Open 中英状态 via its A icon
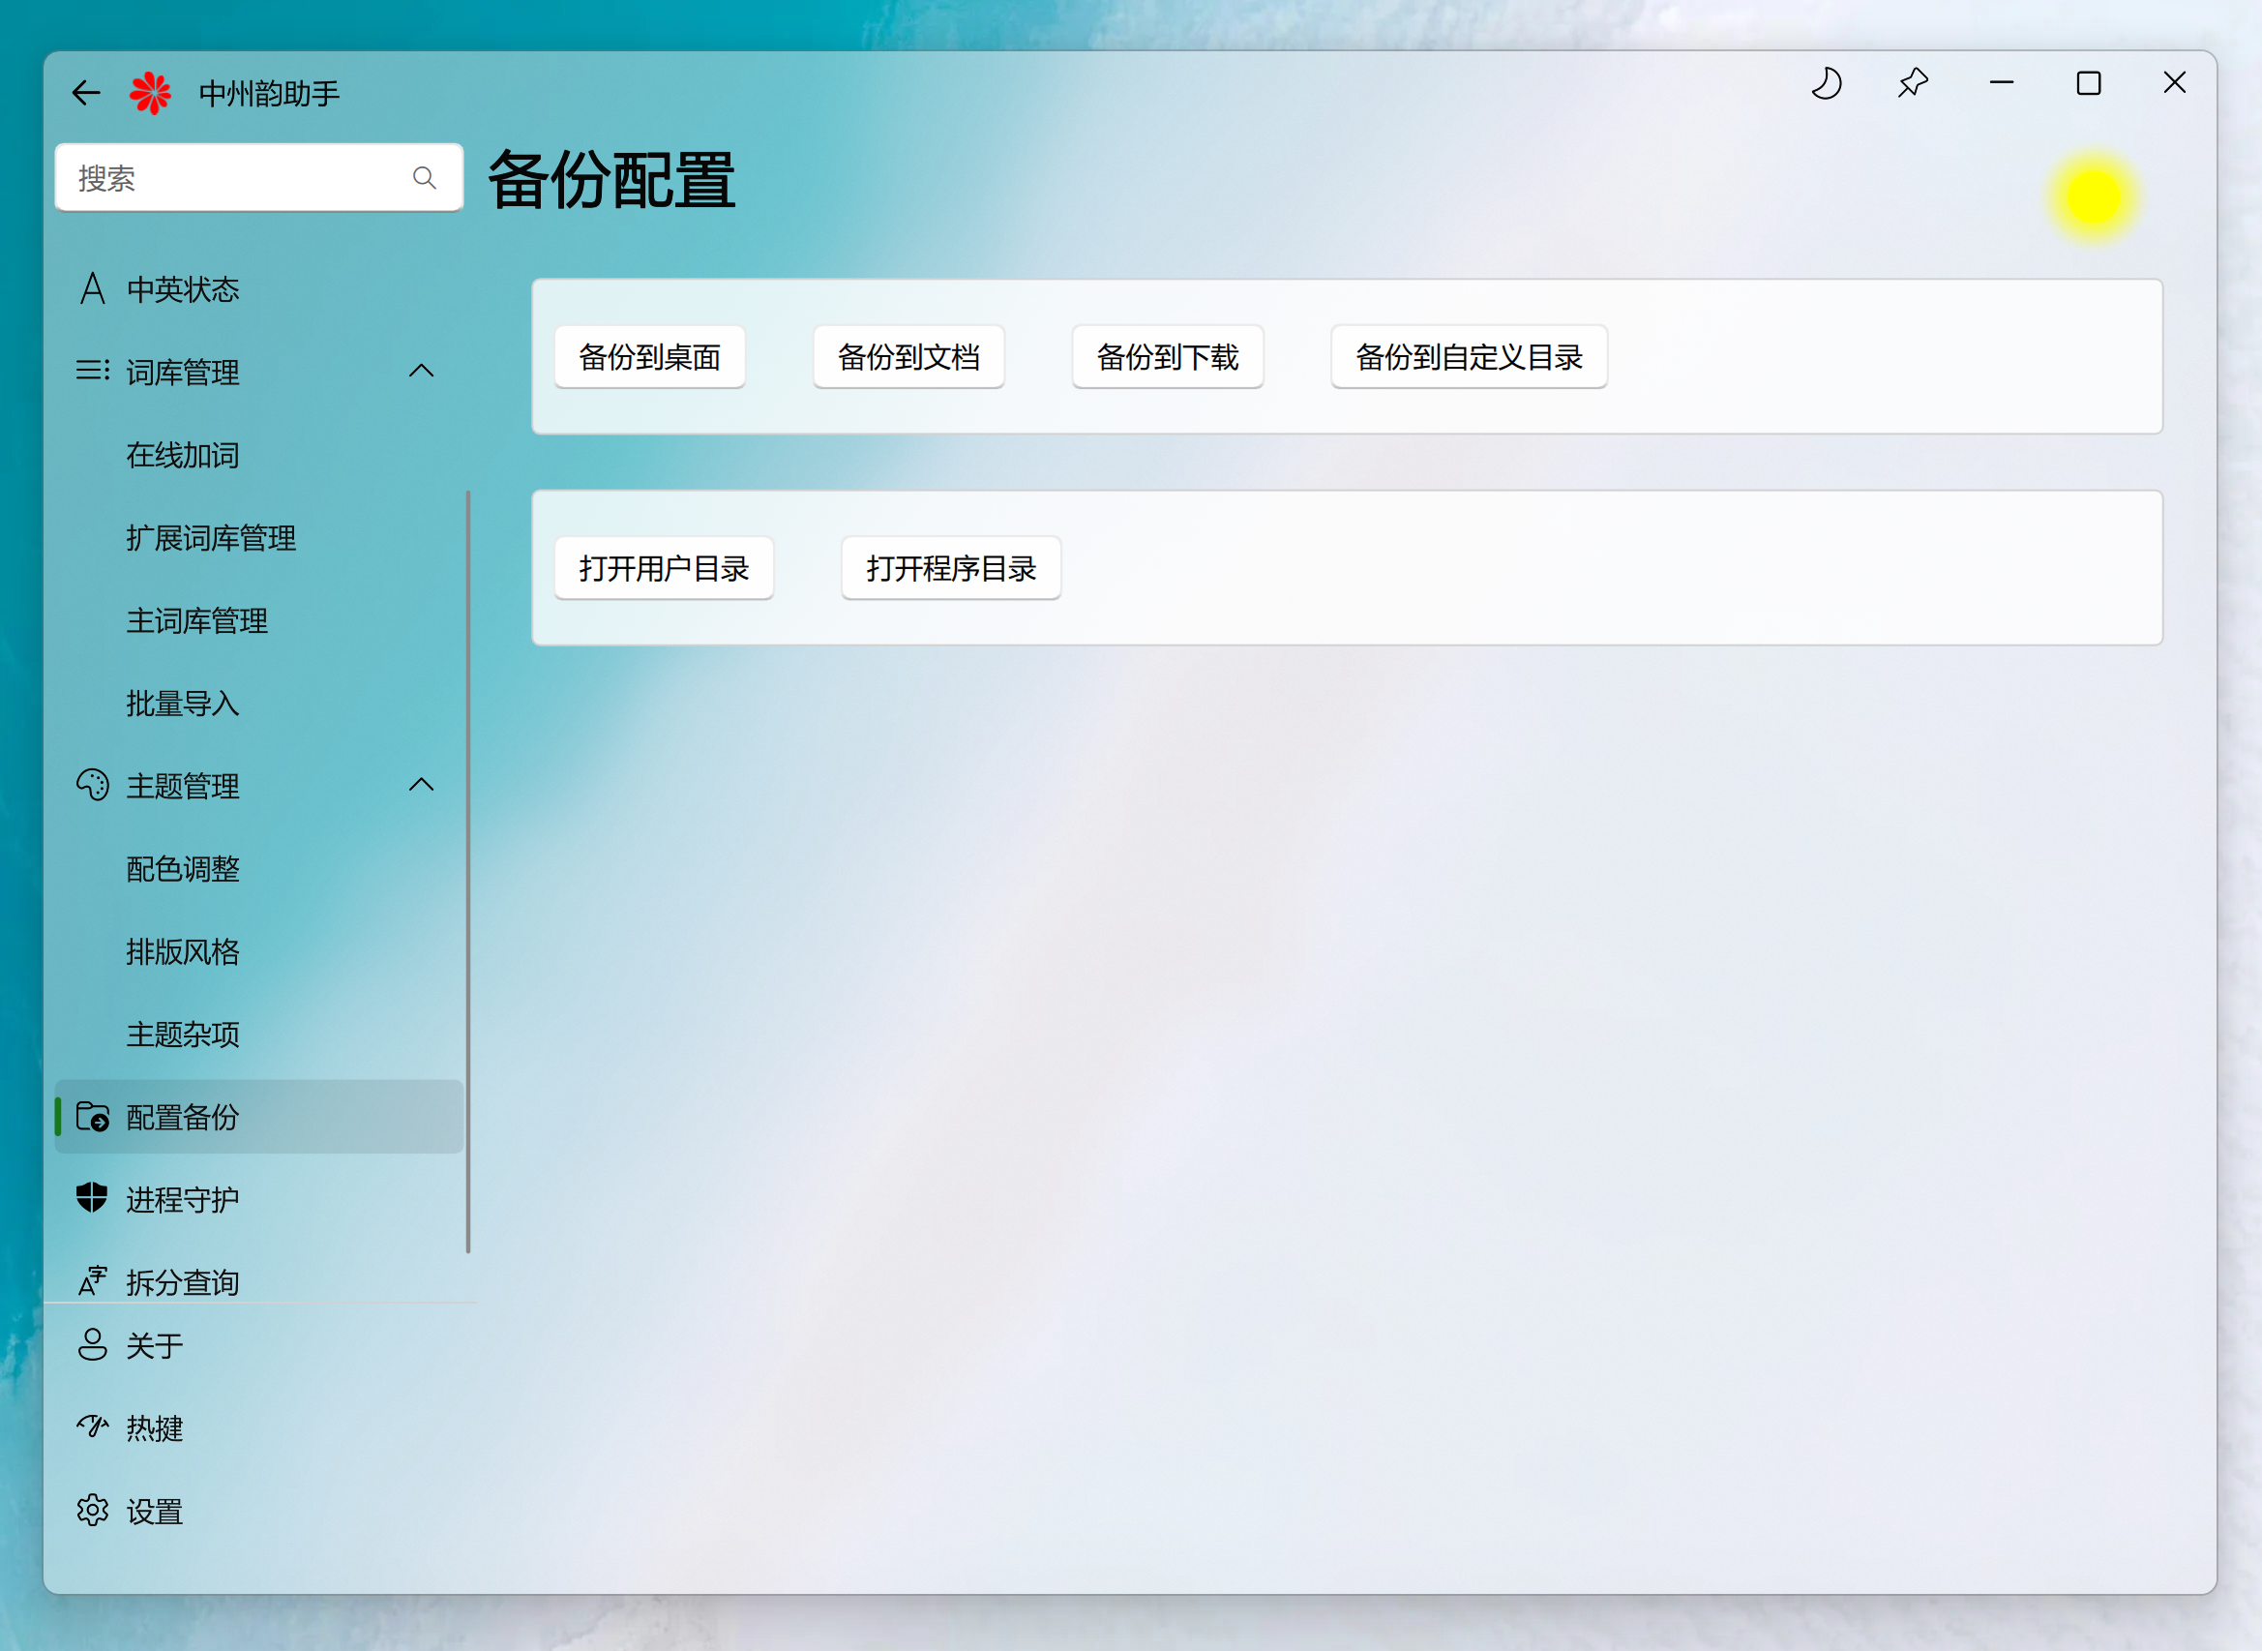 [92, 288]
